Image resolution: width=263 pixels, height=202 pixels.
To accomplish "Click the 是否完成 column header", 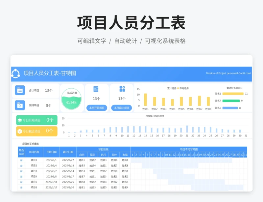I will tap(21, 152).
